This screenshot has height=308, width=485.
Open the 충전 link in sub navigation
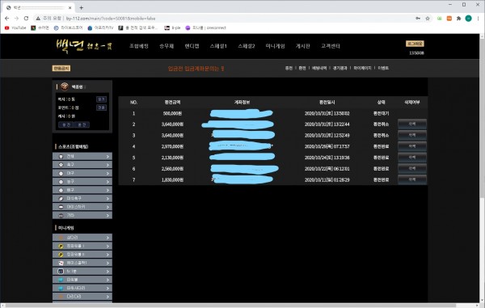tap(289, 68)
